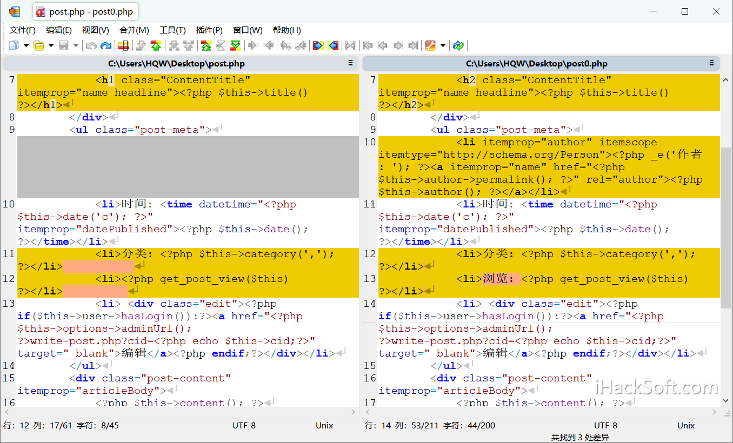Click h1 ContentTitle line in left pane
Viewport: 733px width, 443px height.
pos(188,92)
